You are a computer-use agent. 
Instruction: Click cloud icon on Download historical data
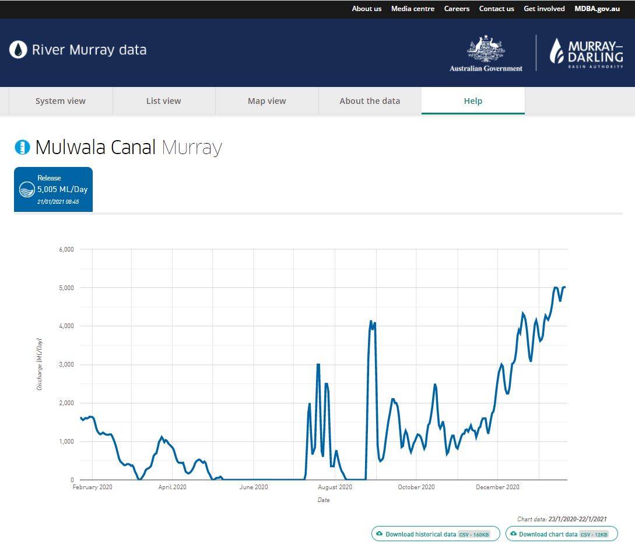380,534
